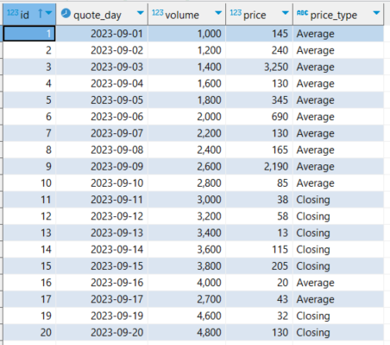Select the id cell with value 1

[29, 34]
